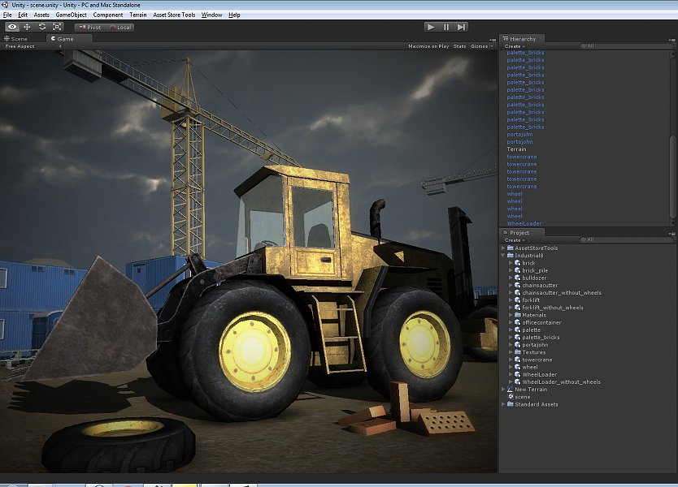Image resolution: width=678 pixels, height=487 pixels.
Task: Select forklift_without_wheels asset
Action: point(553,308)
